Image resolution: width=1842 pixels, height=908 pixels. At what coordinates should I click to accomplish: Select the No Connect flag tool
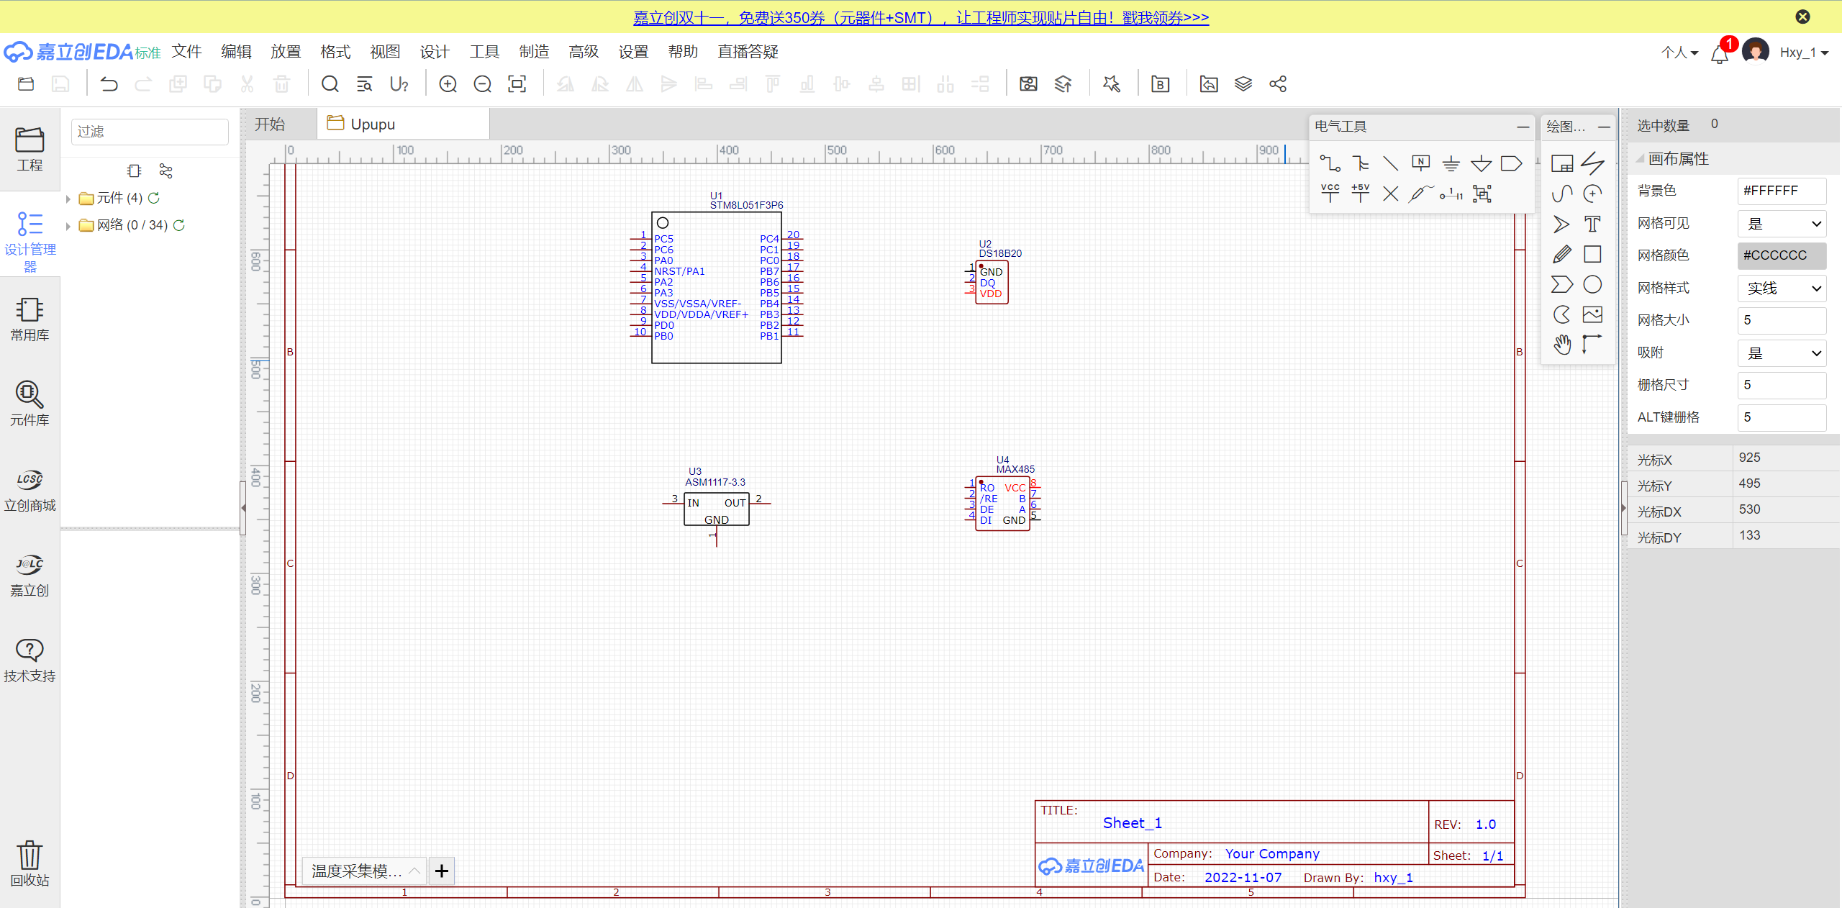tap(1390, 194)
